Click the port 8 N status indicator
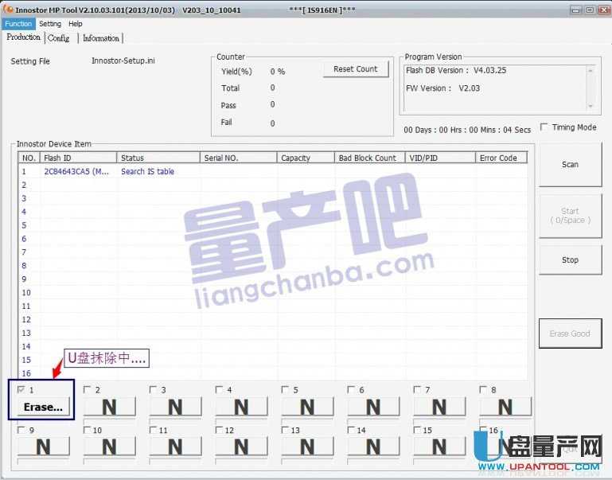Viewport: 612px width, 480px height. pos(505,407)
